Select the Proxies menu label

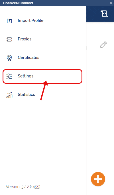25,39
